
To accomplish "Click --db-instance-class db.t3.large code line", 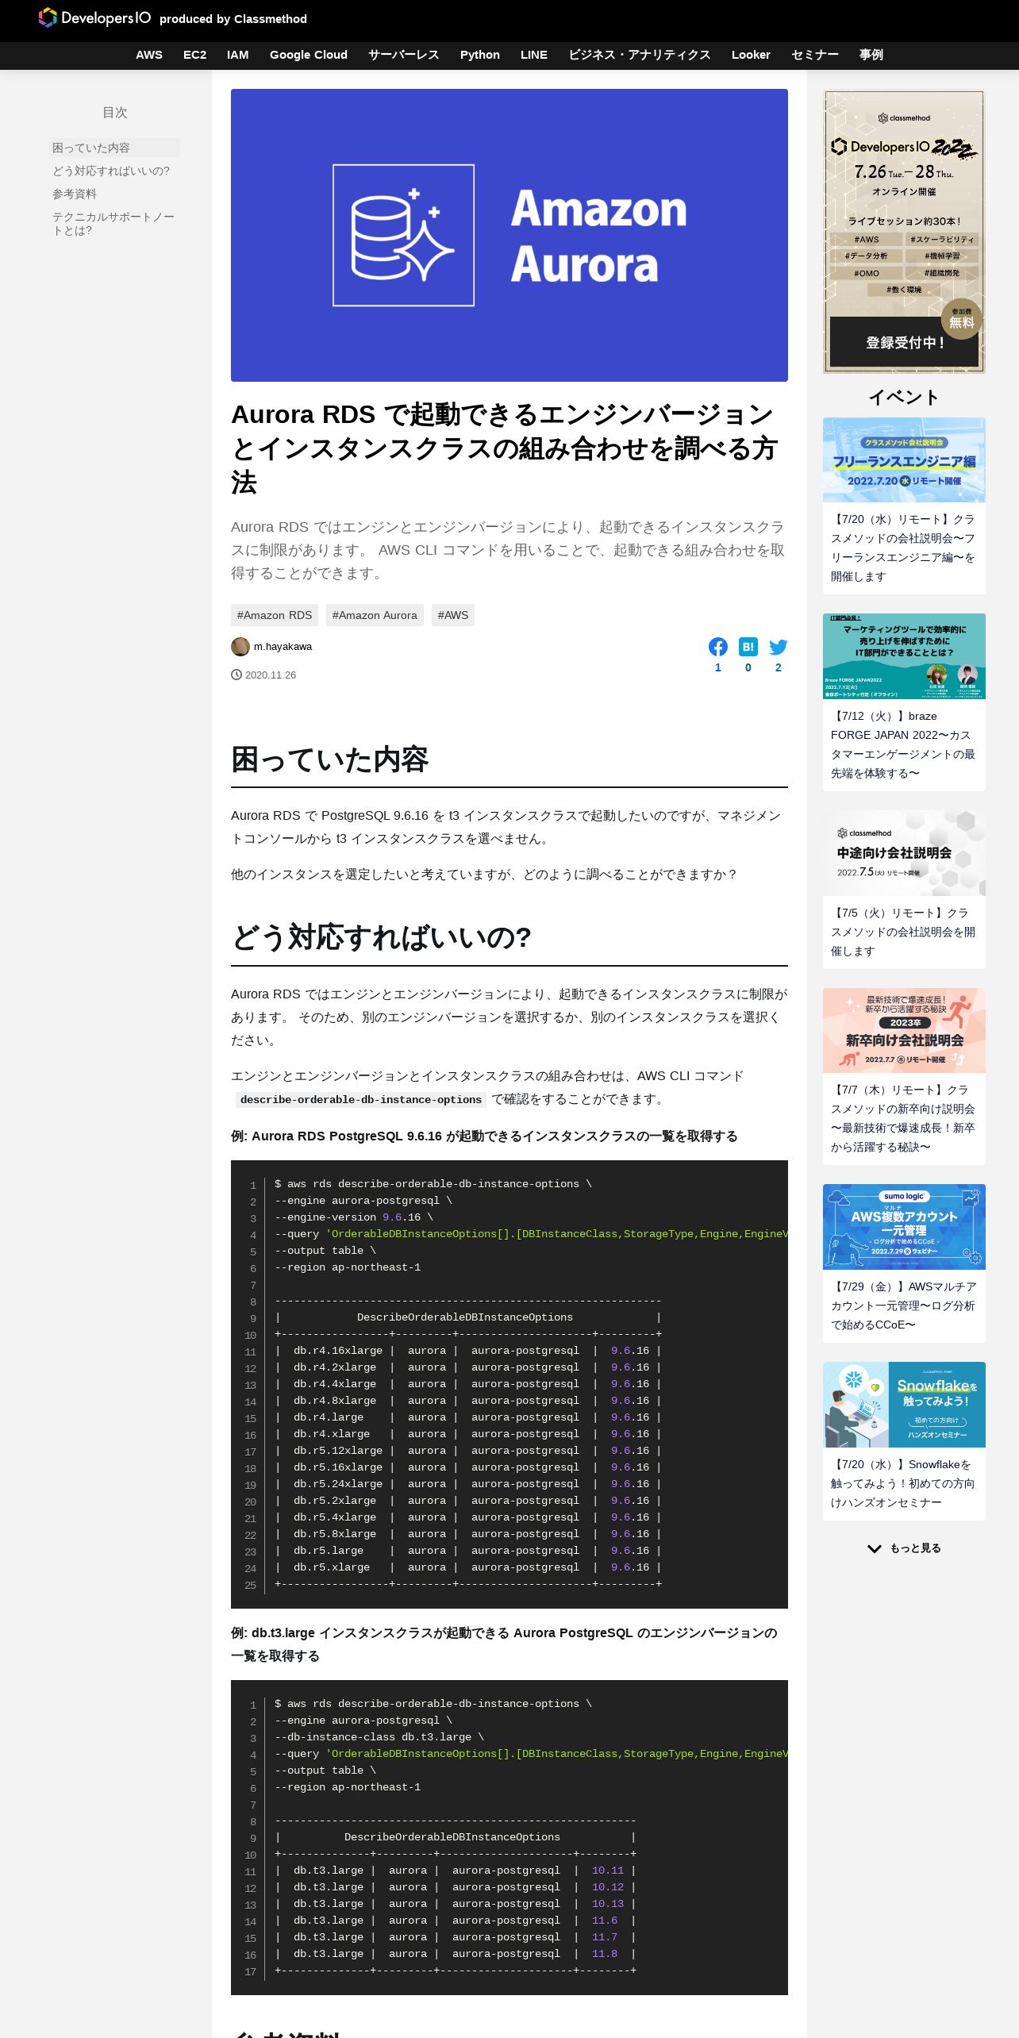I will point(379,1737).
